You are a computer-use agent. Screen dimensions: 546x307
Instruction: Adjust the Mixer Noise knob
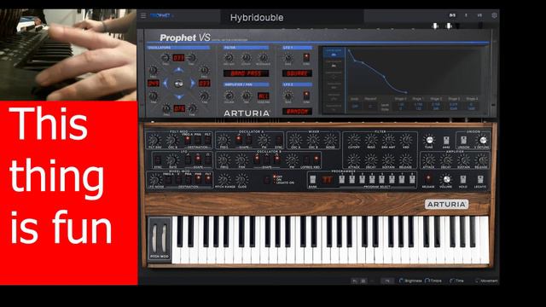(330, 140)
